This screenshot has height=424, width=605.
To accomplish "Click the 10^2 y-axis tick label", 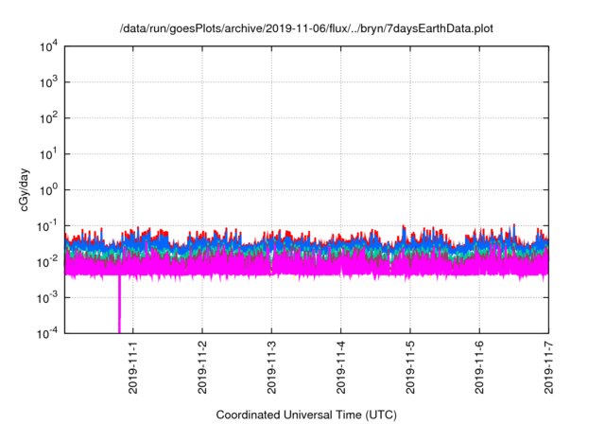I will point(46,118).
